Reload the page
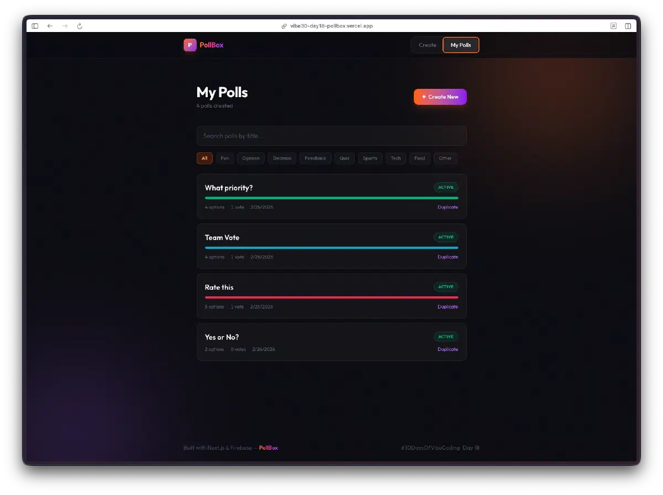 click(x=80, y=26)
